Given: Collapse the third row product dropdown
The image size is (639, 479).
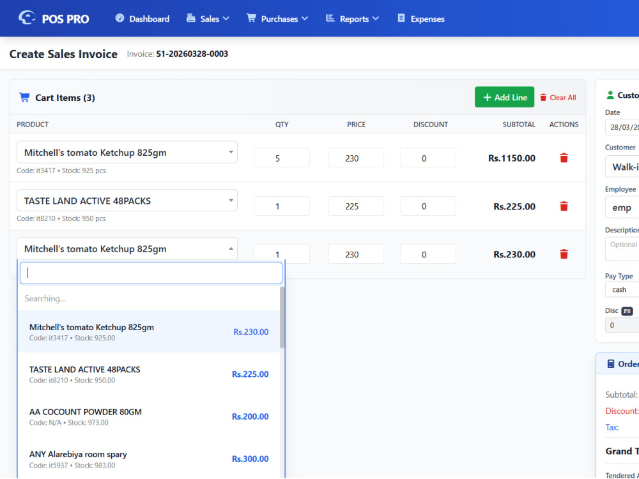Looking at the screenshot, I should (x=127, y=248).
